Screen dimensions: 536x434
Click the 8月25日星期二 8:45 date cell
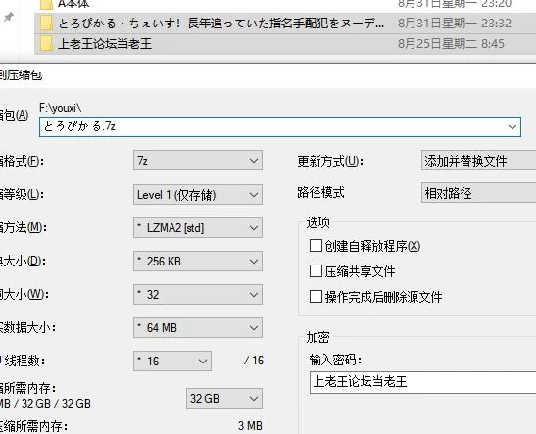pos(451,44)
